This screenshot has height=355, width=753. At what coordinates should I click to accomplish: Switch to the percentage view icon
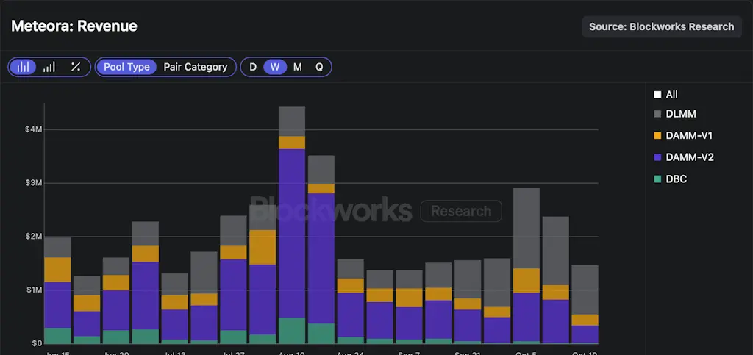click(76, 67)
